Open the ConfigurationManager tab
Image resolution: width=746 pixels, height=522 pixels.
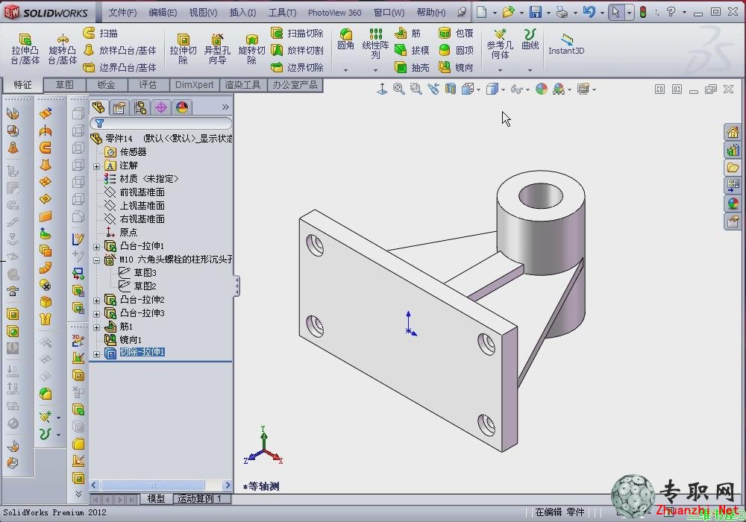(140, 107)
